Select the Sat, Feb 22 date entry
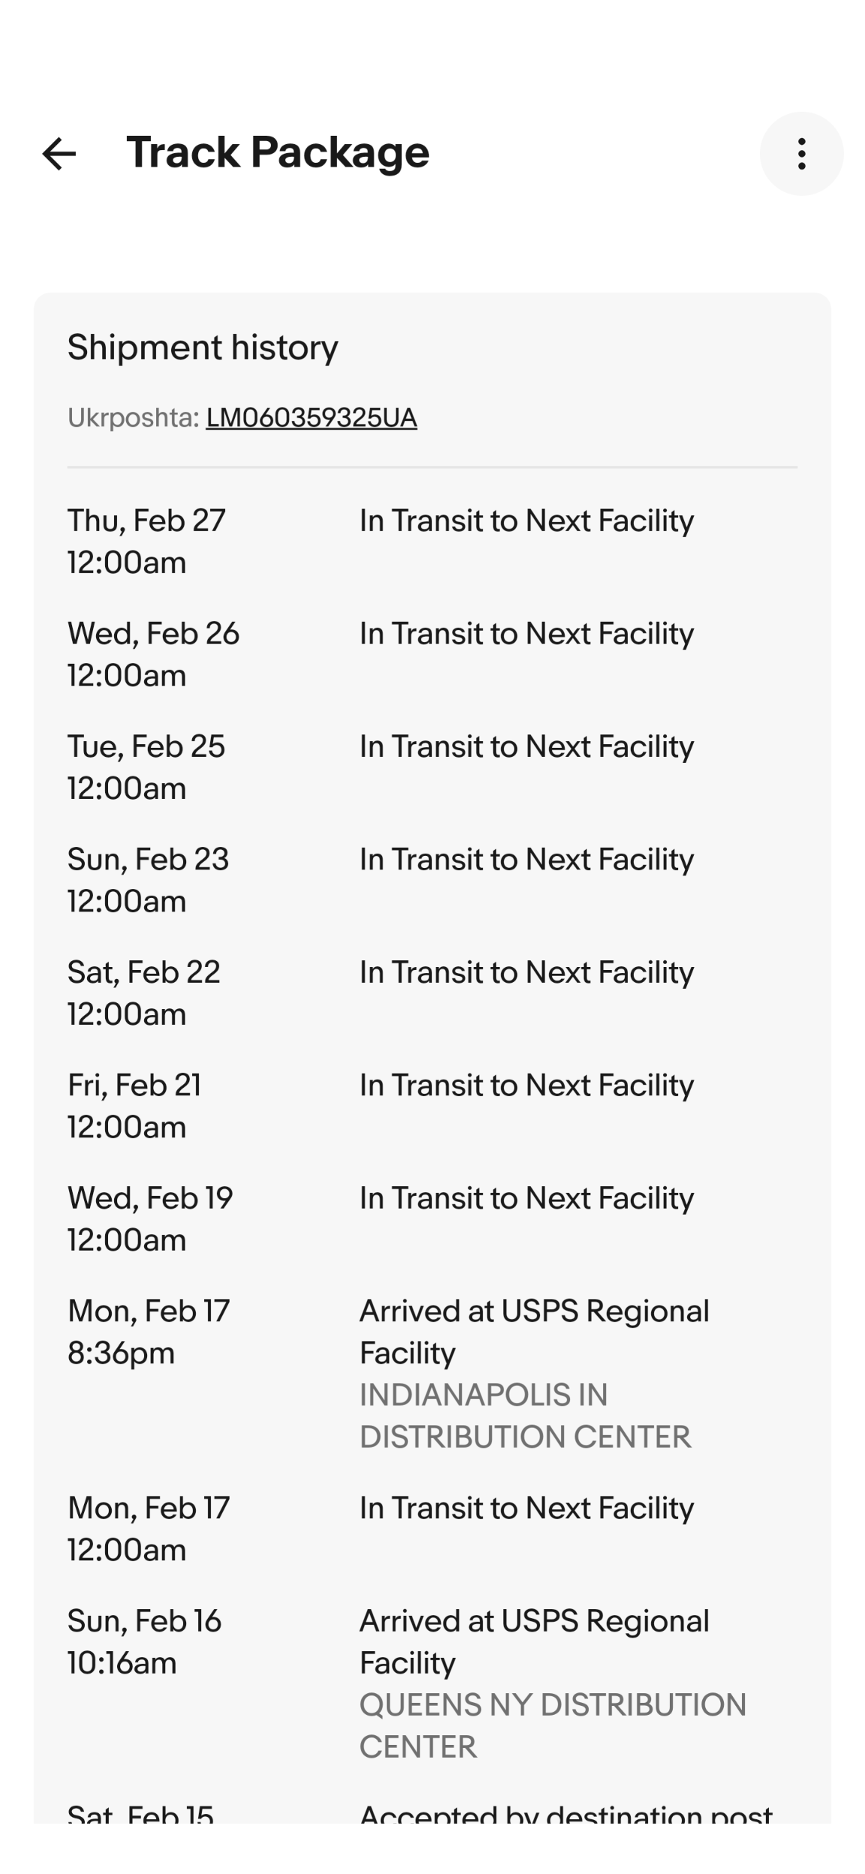The width and height of the screenshot is (865, 1874). tap(143, 993)
